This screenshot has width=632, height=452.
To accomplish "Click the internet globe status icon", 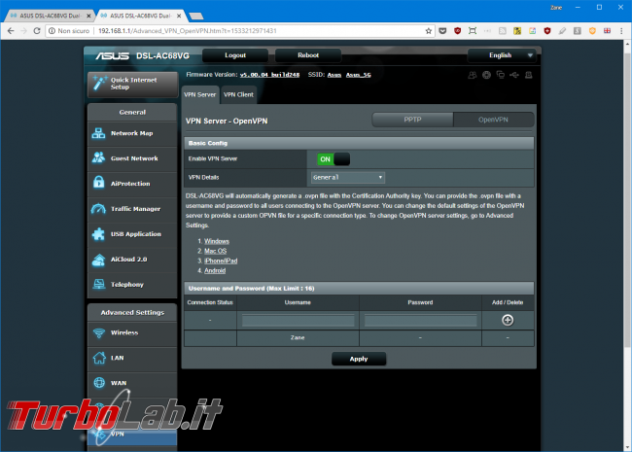I will pos(486,75).
